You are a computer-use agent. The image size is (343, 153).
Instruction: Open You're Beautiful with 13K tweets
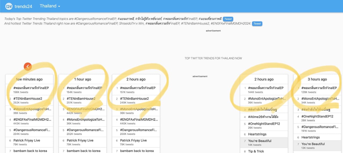[x=313, y=144]
